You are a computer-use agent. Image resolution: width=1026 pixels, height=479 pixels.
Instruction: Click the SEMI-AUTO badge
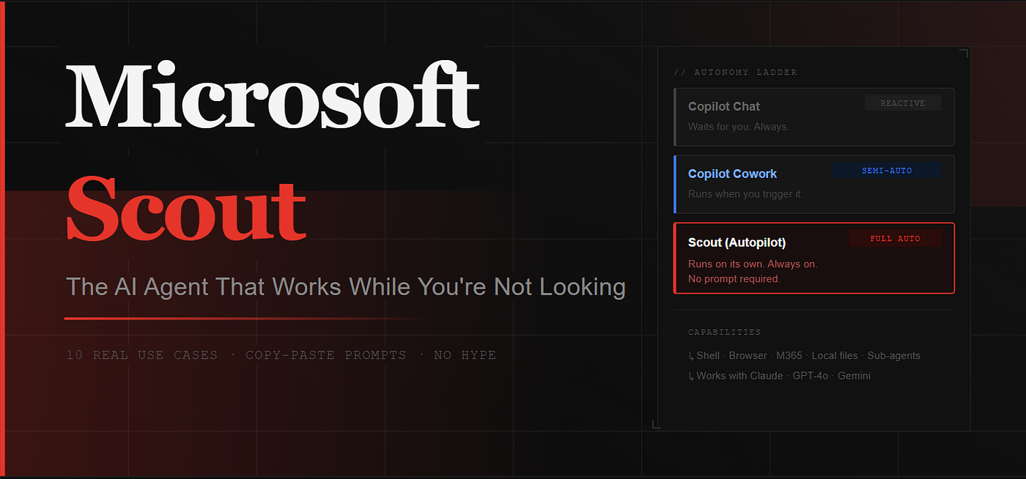coord(887,171)
